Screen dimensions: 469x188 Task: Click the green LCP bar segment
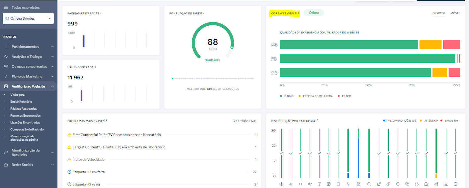coord(349,45)
